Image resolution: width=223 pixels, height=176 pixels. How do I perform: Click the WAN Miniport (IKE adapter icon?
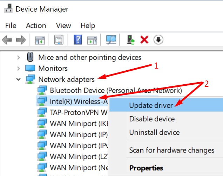(42, 124)
